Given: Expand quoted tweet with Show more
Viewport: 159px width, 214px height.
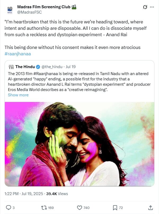Looking at the screenshot, I should [18, 95].
